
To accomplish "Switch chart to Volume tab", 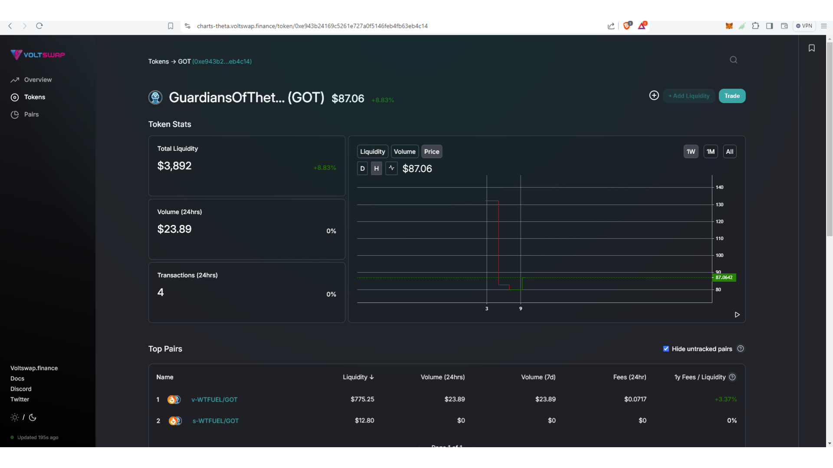I will pos(404,152).
